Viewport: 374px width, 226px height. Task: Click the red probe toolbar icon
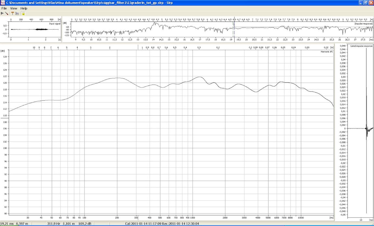(x=7, y=13)
